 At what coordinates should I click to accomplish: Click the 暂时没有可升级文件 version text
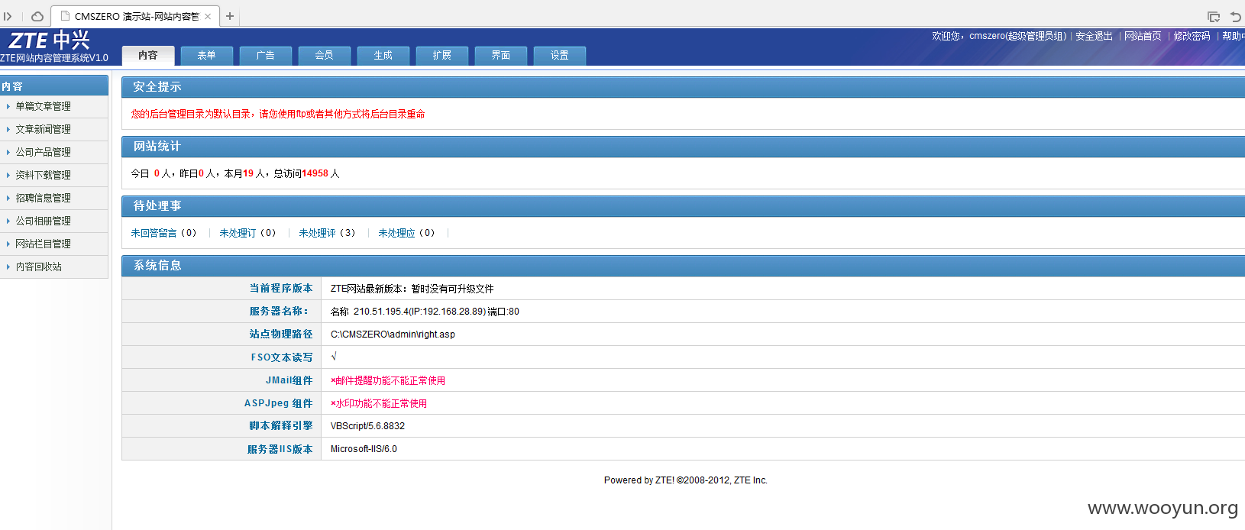coord(452,289)
